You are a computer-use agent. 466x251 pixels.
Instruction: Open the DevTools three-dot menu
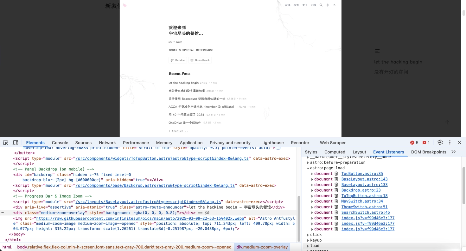point(450,143)
